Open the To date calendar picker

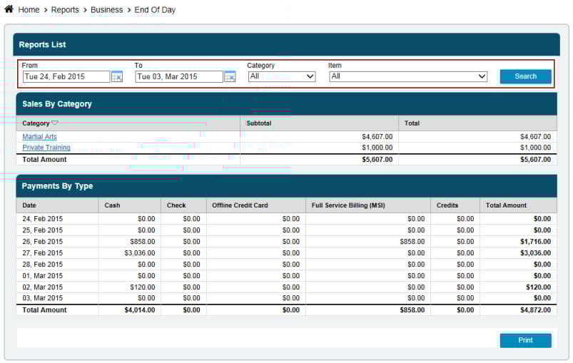(230, 77)
